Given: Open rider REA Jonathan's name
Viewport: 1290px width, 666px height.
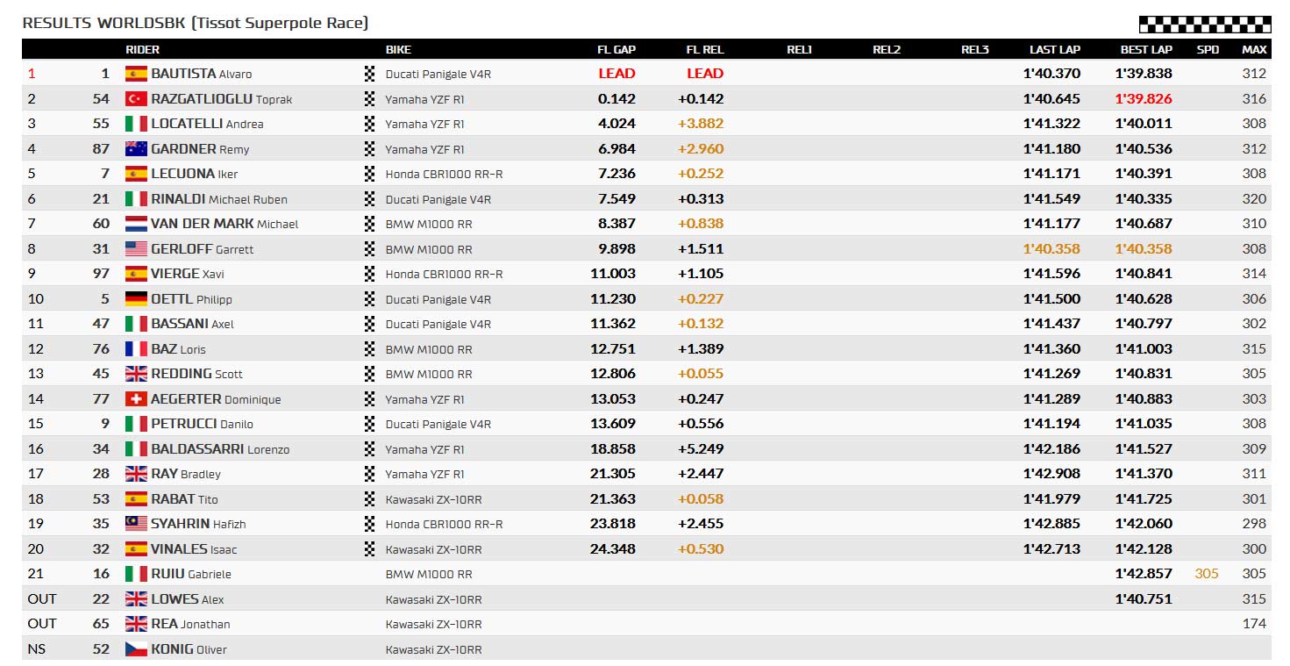Looking at the screenshot, I should tap(190, 624).
